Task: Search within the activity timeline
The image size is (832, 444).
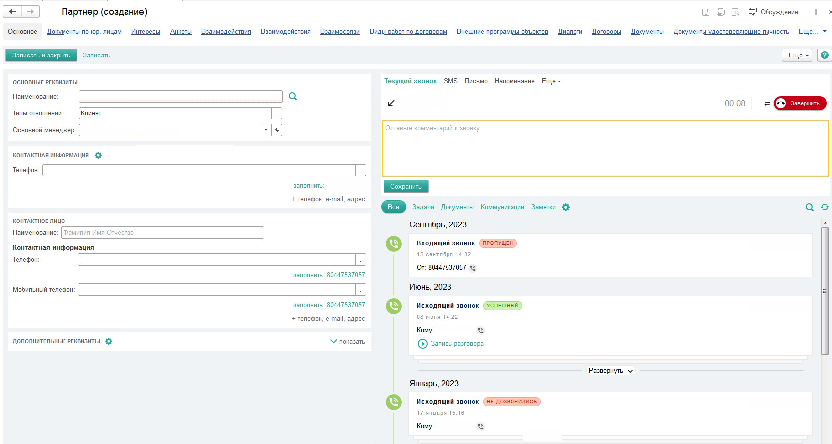Action: point(809,207)
